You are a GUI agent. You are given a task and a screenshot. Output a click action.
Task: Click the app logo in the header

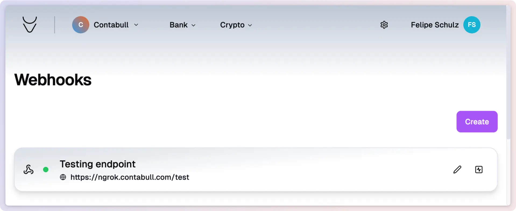[x=30, y=24]
